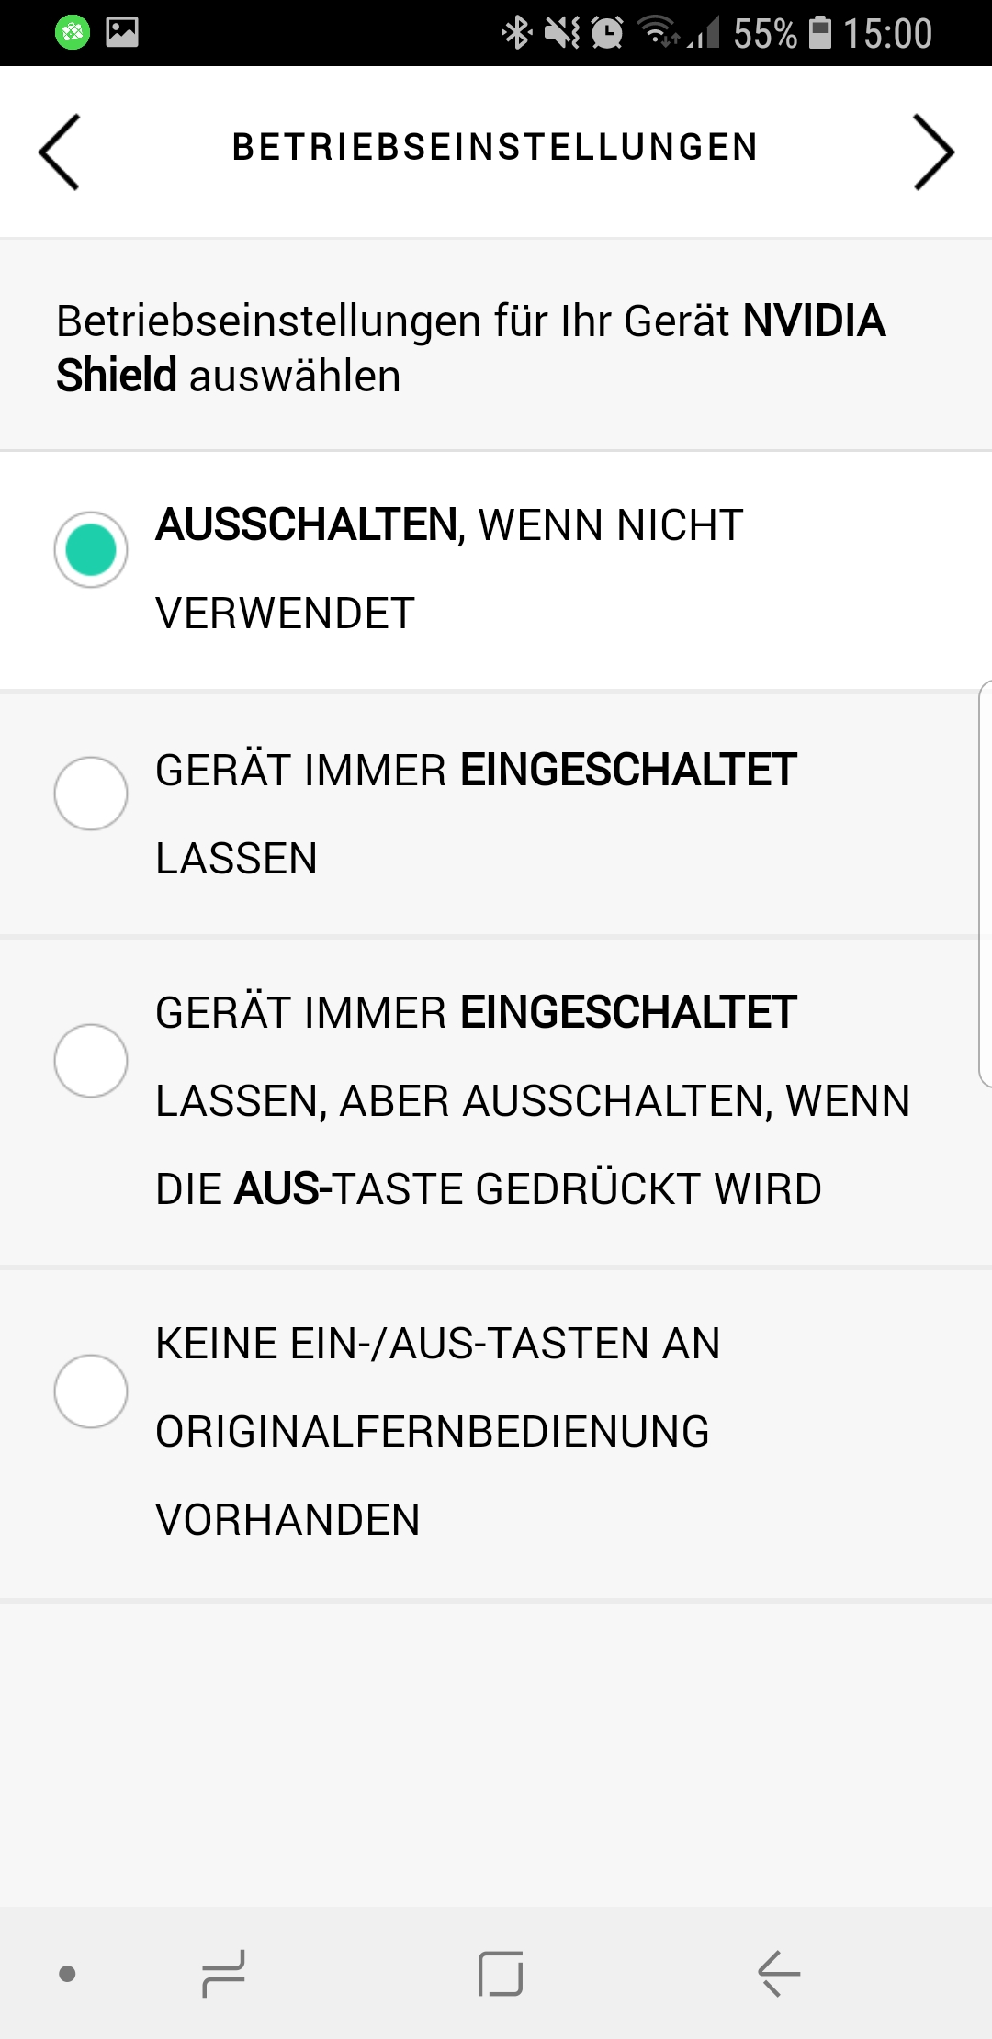Screen dimensions: 992x2039
Task: Tap the edge panel handle on right side
Action: coord(985,884)
